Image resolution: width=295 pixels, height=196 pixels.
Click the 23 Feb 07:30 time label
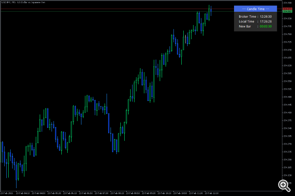101,193
